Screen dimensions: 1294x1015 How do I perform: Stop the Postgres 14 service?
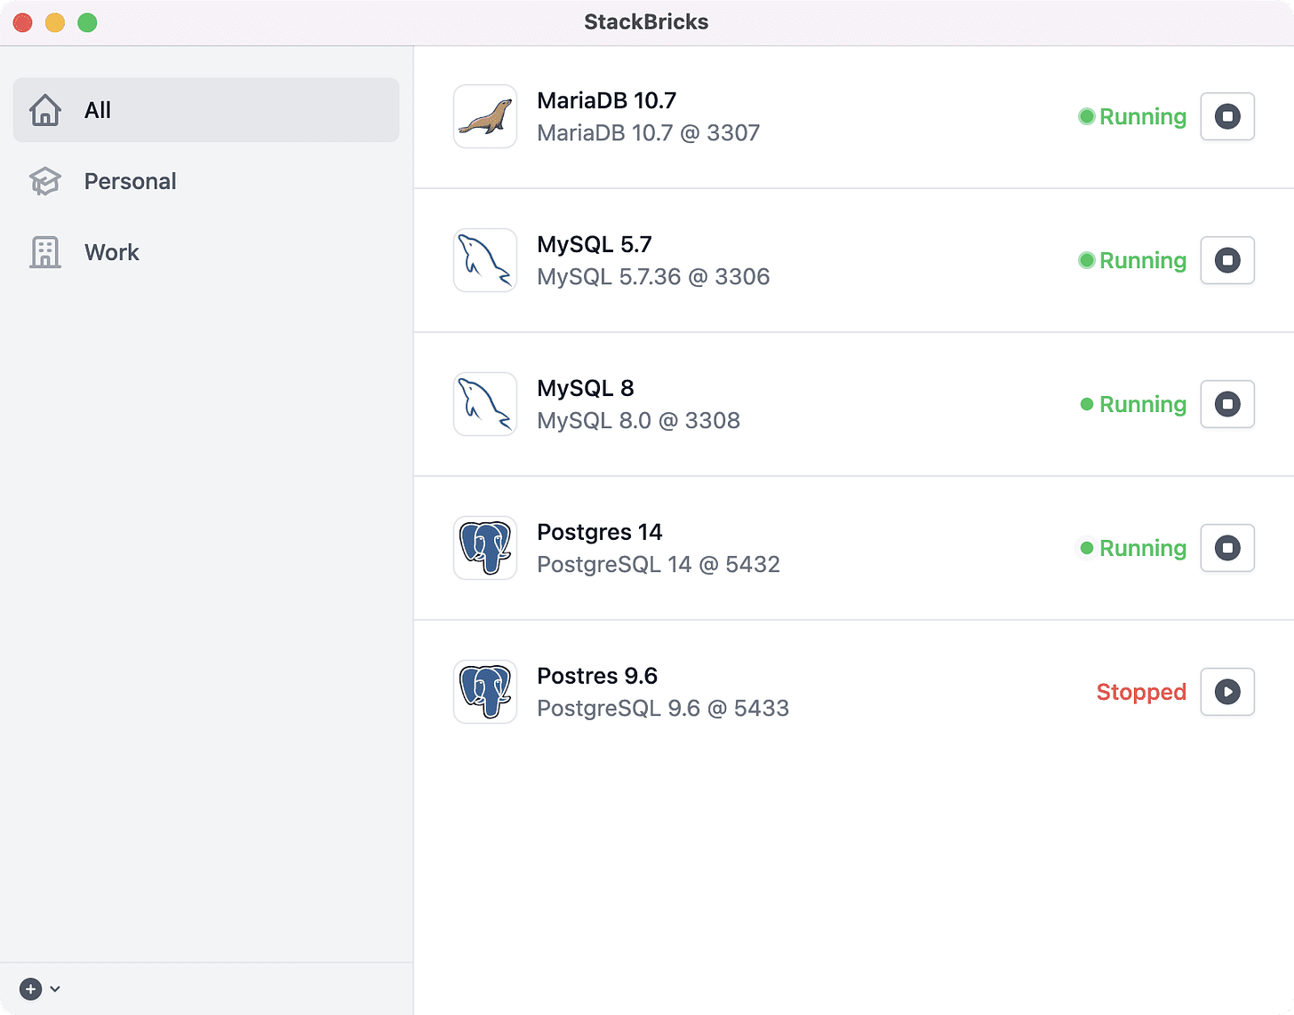(x=1227, y=548)
